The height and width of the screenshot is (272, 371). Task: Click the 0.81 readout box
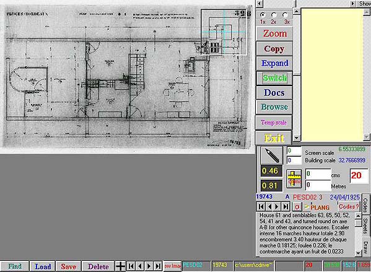coord(271,186)
